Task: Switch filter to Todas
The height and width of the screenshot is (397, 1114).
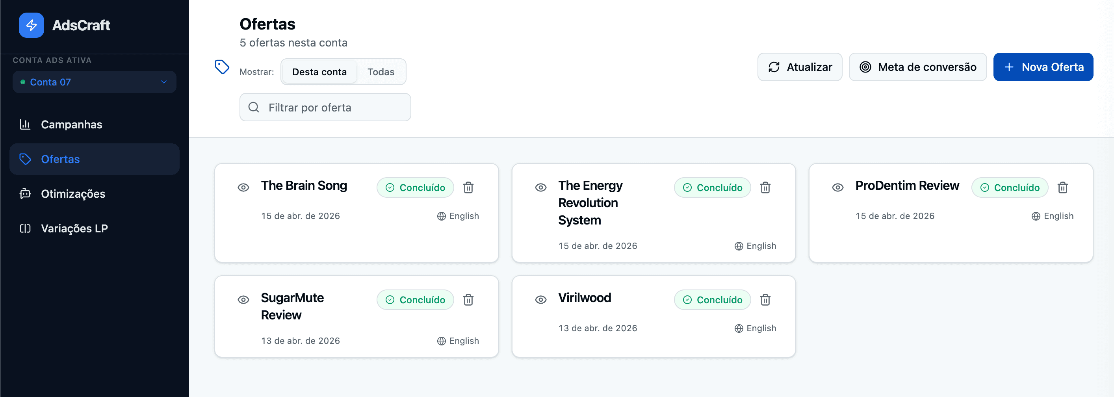Action: pyautogui.click(x=381, y=72)
